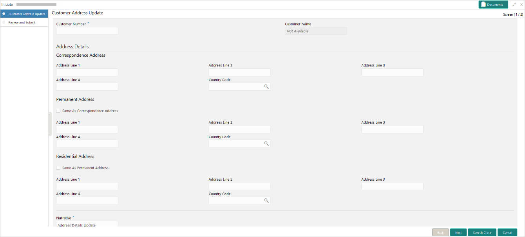
Task: Click Residential Address Line 2 field
Action: (239, 186)
